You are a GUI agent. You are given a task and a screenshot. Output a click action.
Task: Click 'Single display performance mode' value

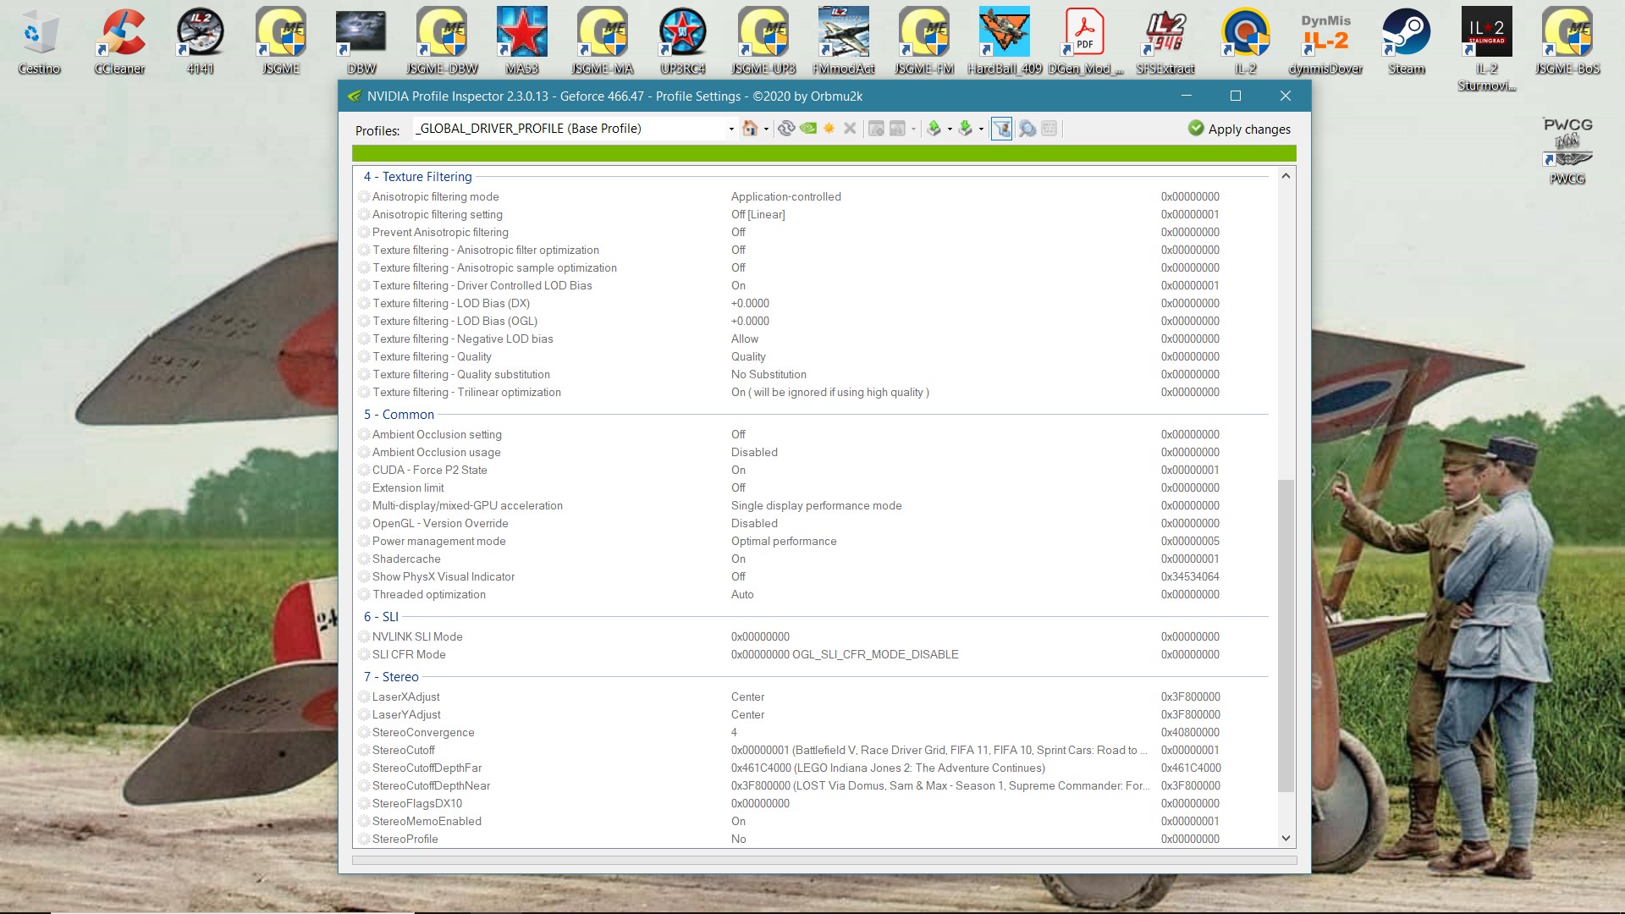pos(816,505)
